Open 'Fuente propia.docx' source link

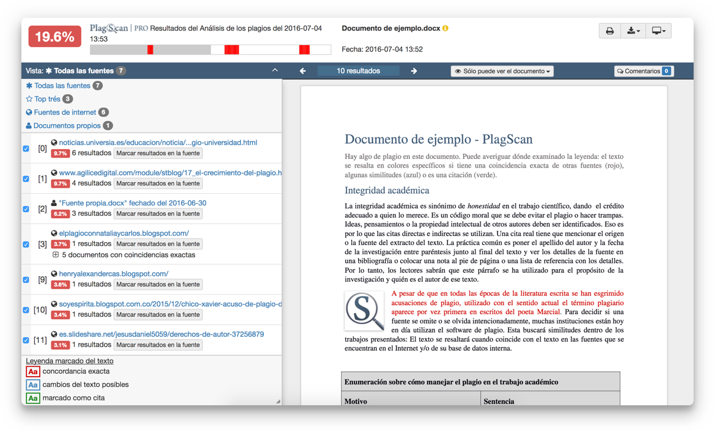point(132,203)
